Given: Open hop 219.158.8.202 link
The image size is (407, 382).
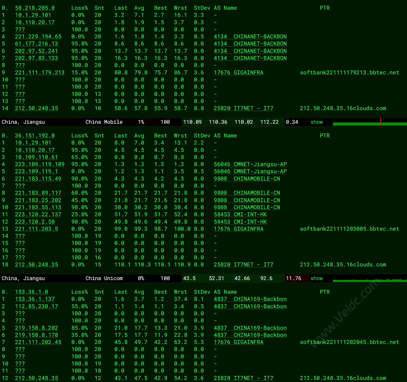Looking at the screenshot, I should pos(37,328).
